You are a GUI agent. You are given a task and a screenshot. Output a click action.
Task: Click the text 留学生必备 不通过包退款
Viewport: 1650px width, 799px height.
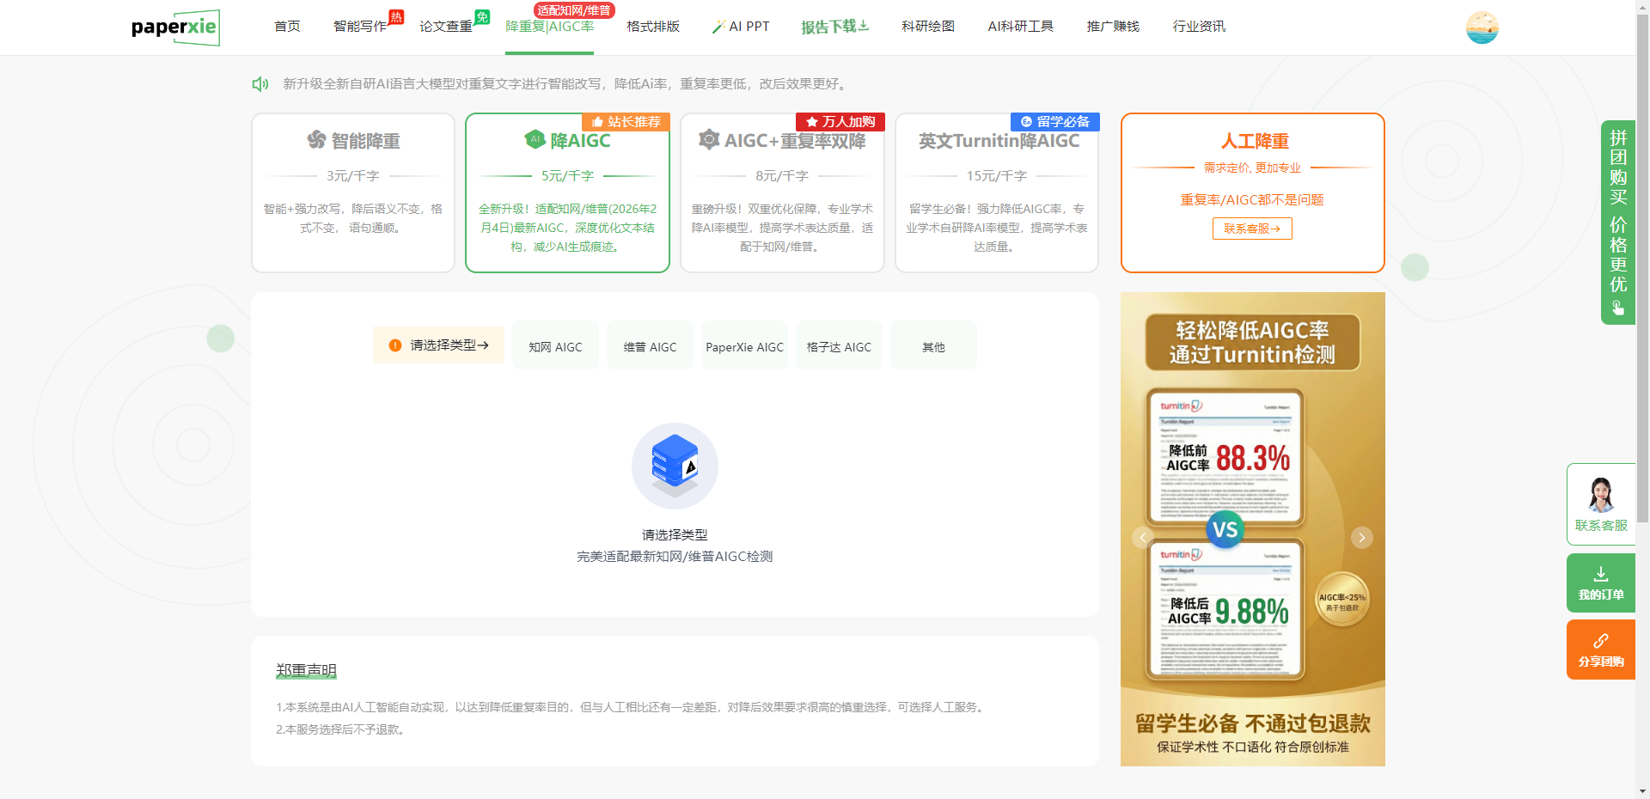(x=1253, y=723)
